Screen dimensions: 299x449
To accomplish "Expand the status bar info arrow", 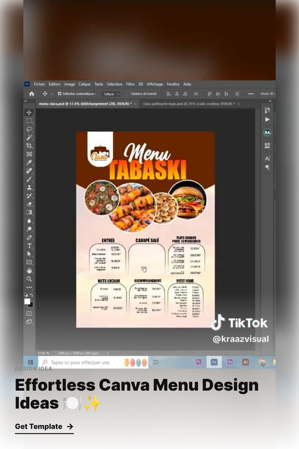I will (108, 353).
